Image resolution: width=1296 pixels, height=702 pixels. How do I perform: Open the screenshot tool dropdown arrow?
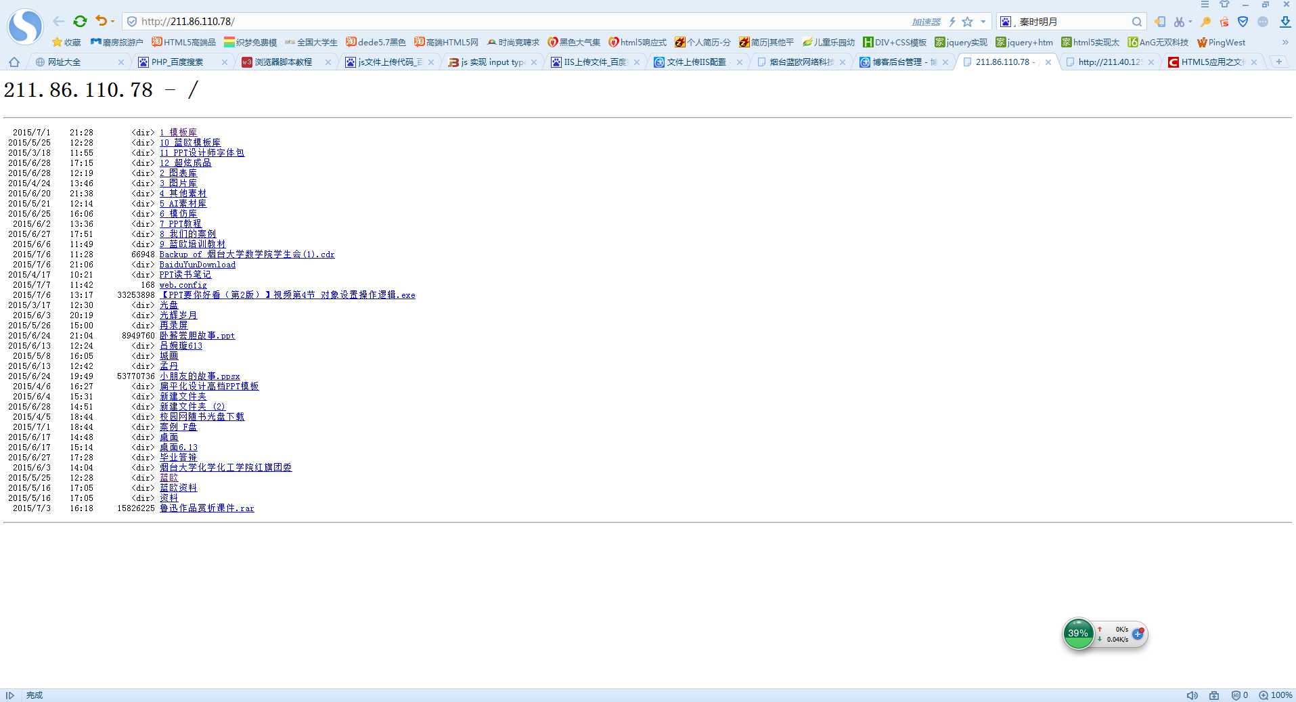coord(1190,22)
